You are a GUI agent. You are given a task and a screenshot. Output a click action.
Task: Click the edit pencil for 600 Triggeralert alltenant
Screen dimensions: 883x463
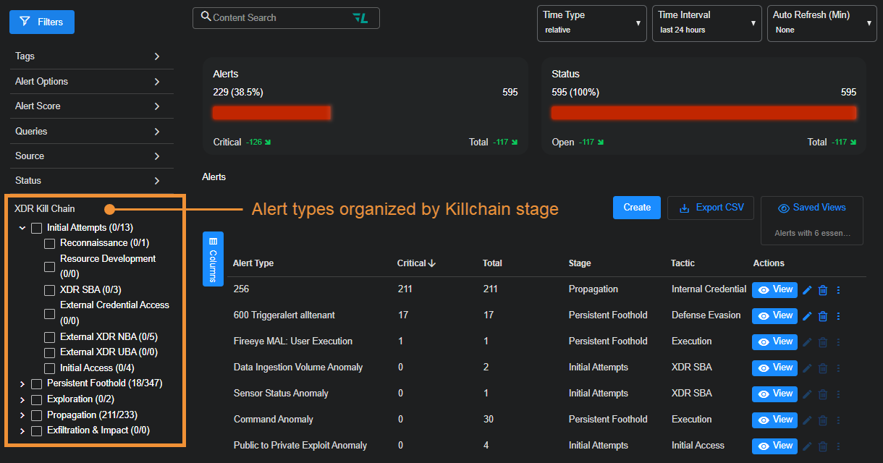point(807,316)
